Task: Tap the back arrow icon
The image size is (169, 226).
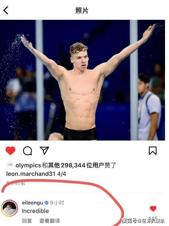Action: tap(6, 10)
